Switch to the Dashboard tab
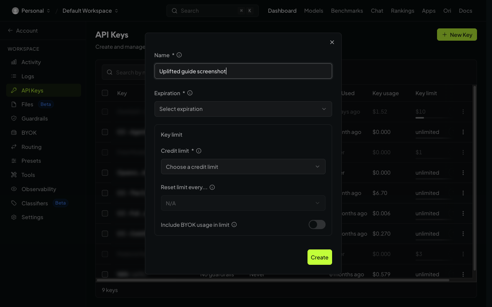This screenshot has height=307, width=492. point(282,11)
